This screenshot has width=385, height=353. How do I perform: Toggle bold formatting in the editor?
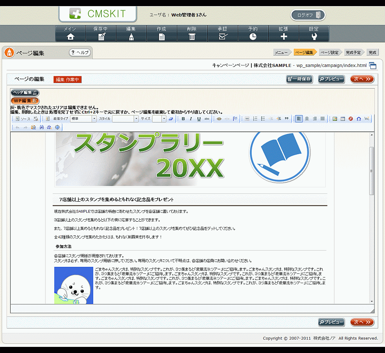point(183,119)
